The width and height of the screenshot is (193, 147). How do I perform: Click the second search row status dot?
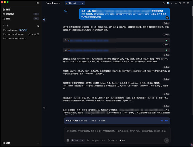pyautogui.click(x=167, y=50)
